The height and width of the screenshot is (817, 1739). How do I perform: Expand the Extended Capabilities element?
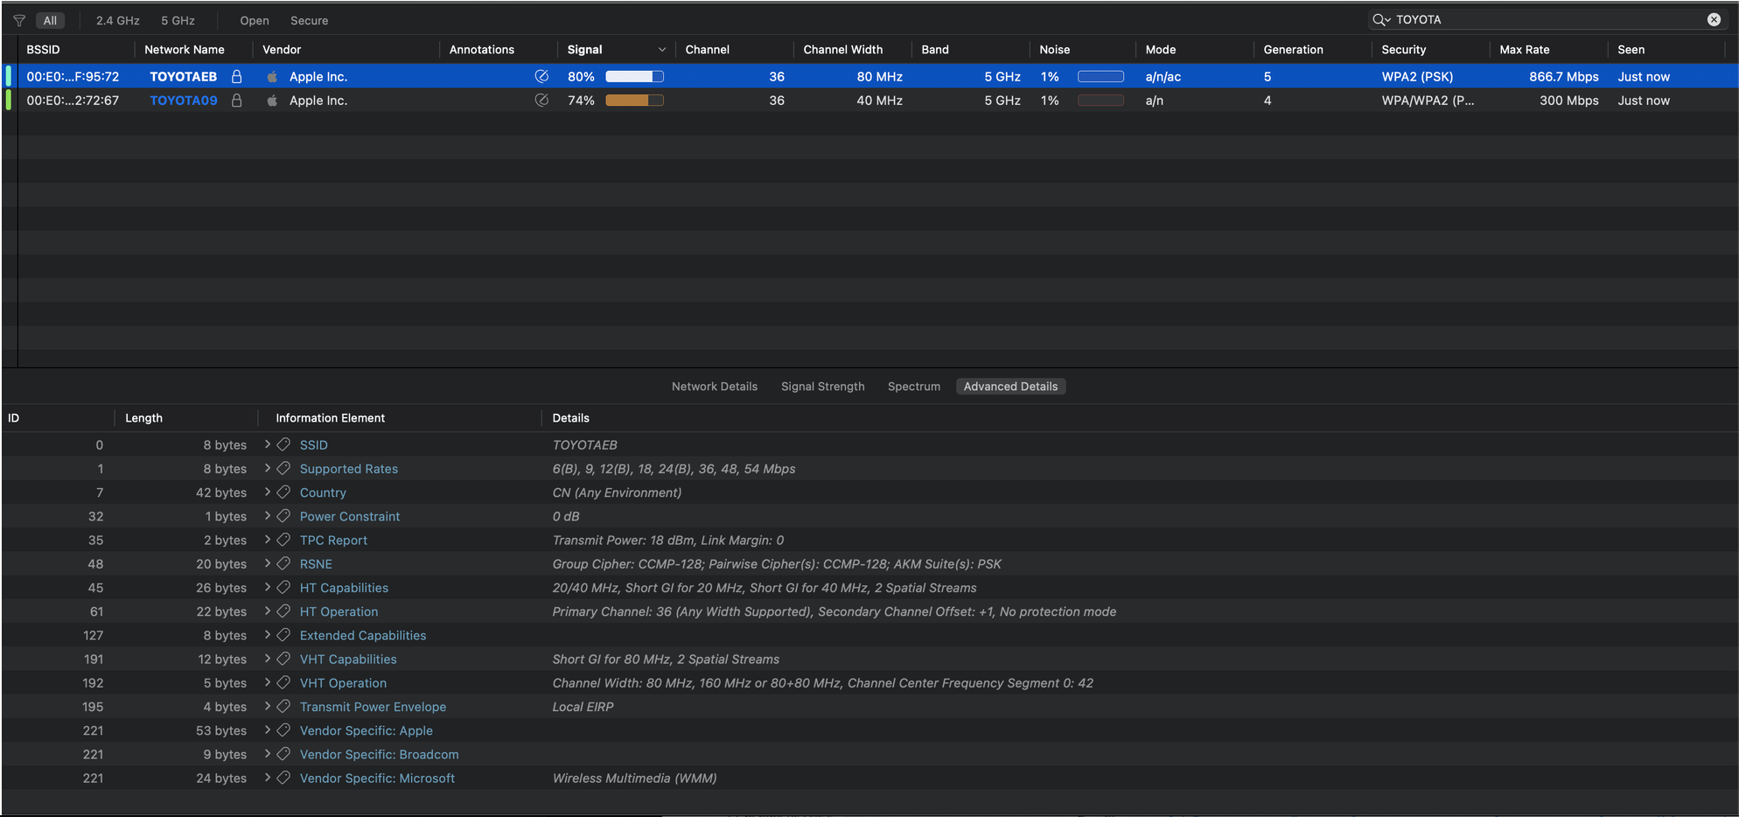tap(268, 635)
